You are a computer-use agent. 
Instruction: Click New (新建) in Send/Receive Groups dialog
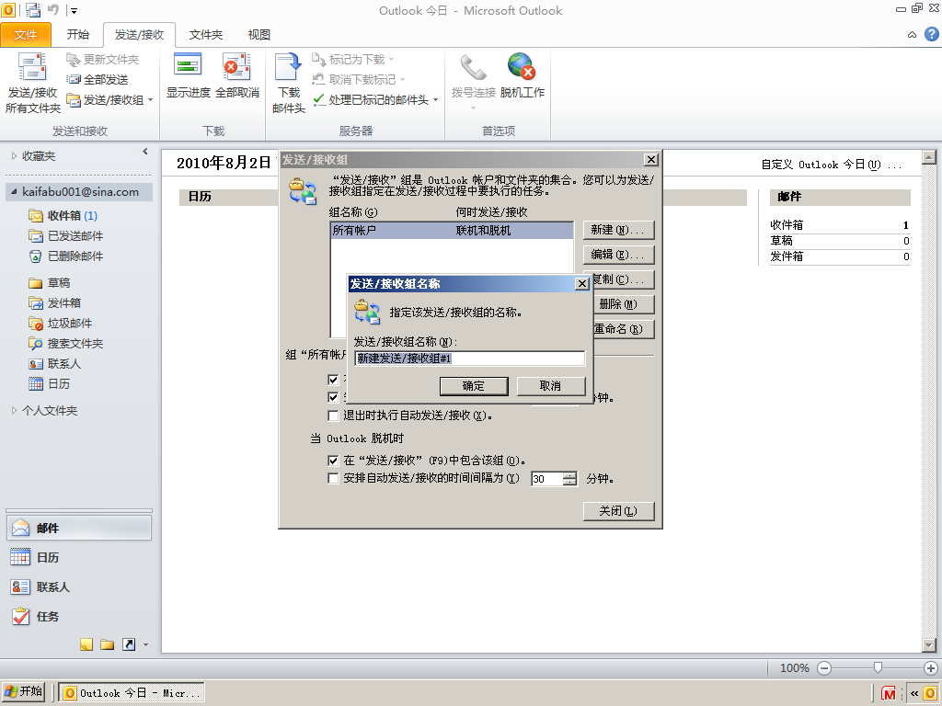pos(618,230)
